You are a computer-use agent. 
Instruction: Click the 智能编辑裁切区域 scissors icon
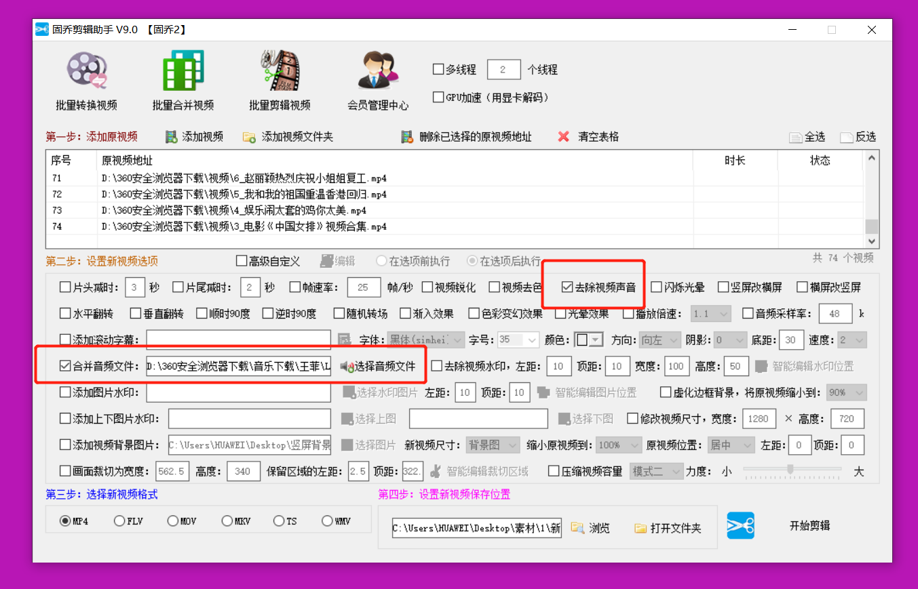click(436, 470)
